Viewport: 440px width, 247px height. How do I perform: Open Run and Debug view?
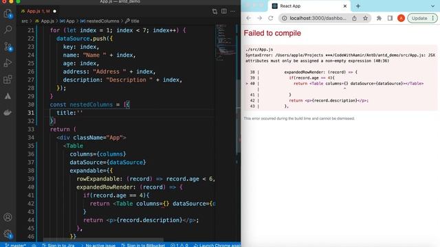point(8,62)
